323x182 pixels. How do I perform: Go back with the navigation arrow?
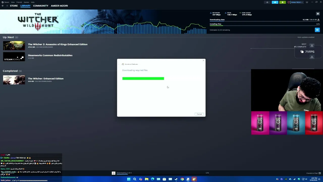click(x=3, y=6)
